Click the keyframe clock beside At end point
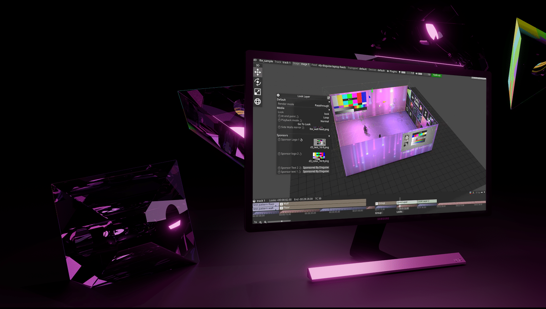Image resolution: width=546 pixels, height=309 pixels. tap(279, 116)
